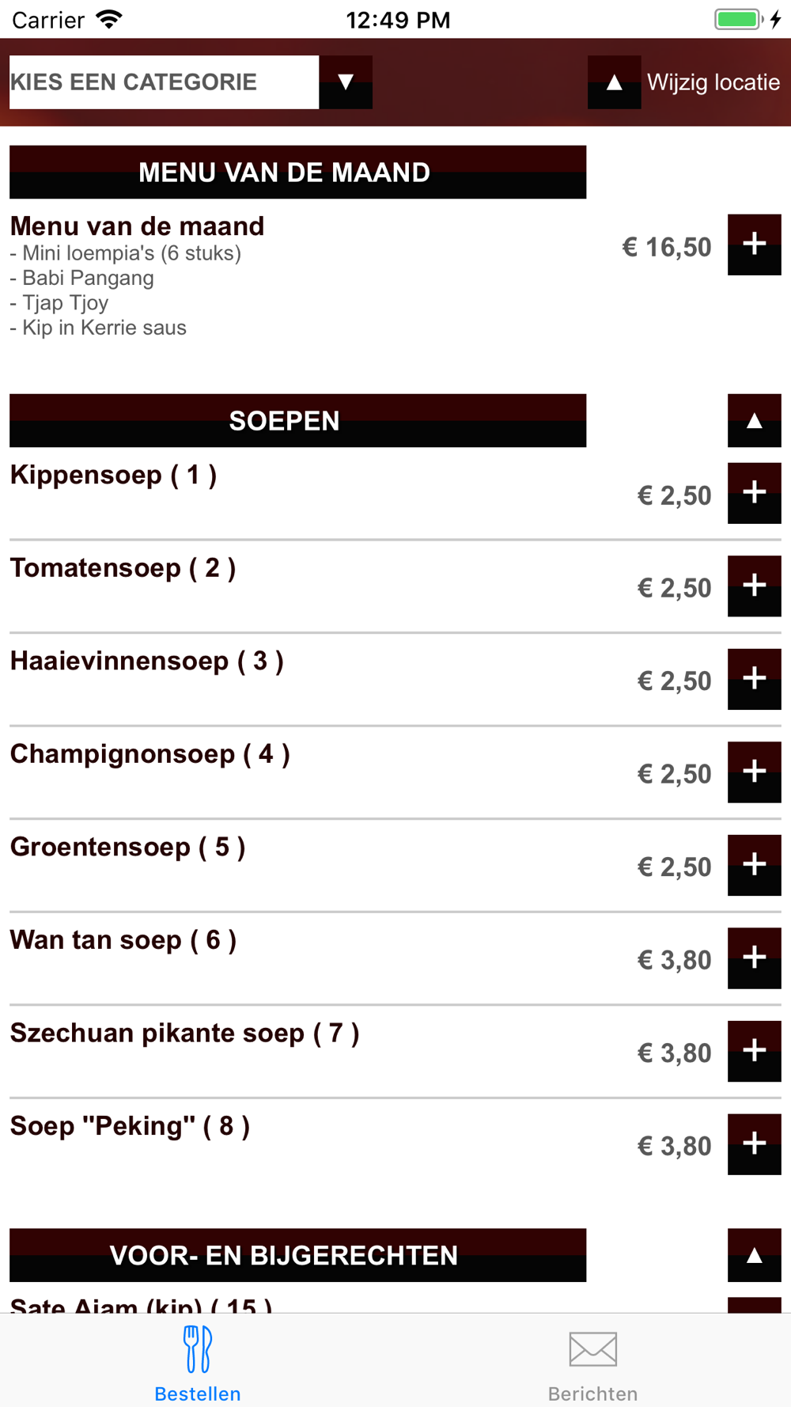Viewport: 791px width, 1407px height.
Task: Add Champignonsoep using the plus icon
Action: click(x=754, y=772)
